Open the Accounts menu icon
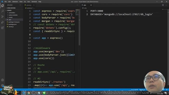169x95 pixels. click(2, 80)
